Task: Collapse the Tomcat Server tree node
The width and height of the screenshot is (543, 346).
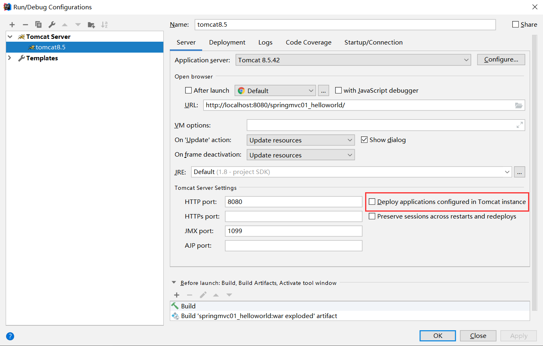Action: pos(9,36)
